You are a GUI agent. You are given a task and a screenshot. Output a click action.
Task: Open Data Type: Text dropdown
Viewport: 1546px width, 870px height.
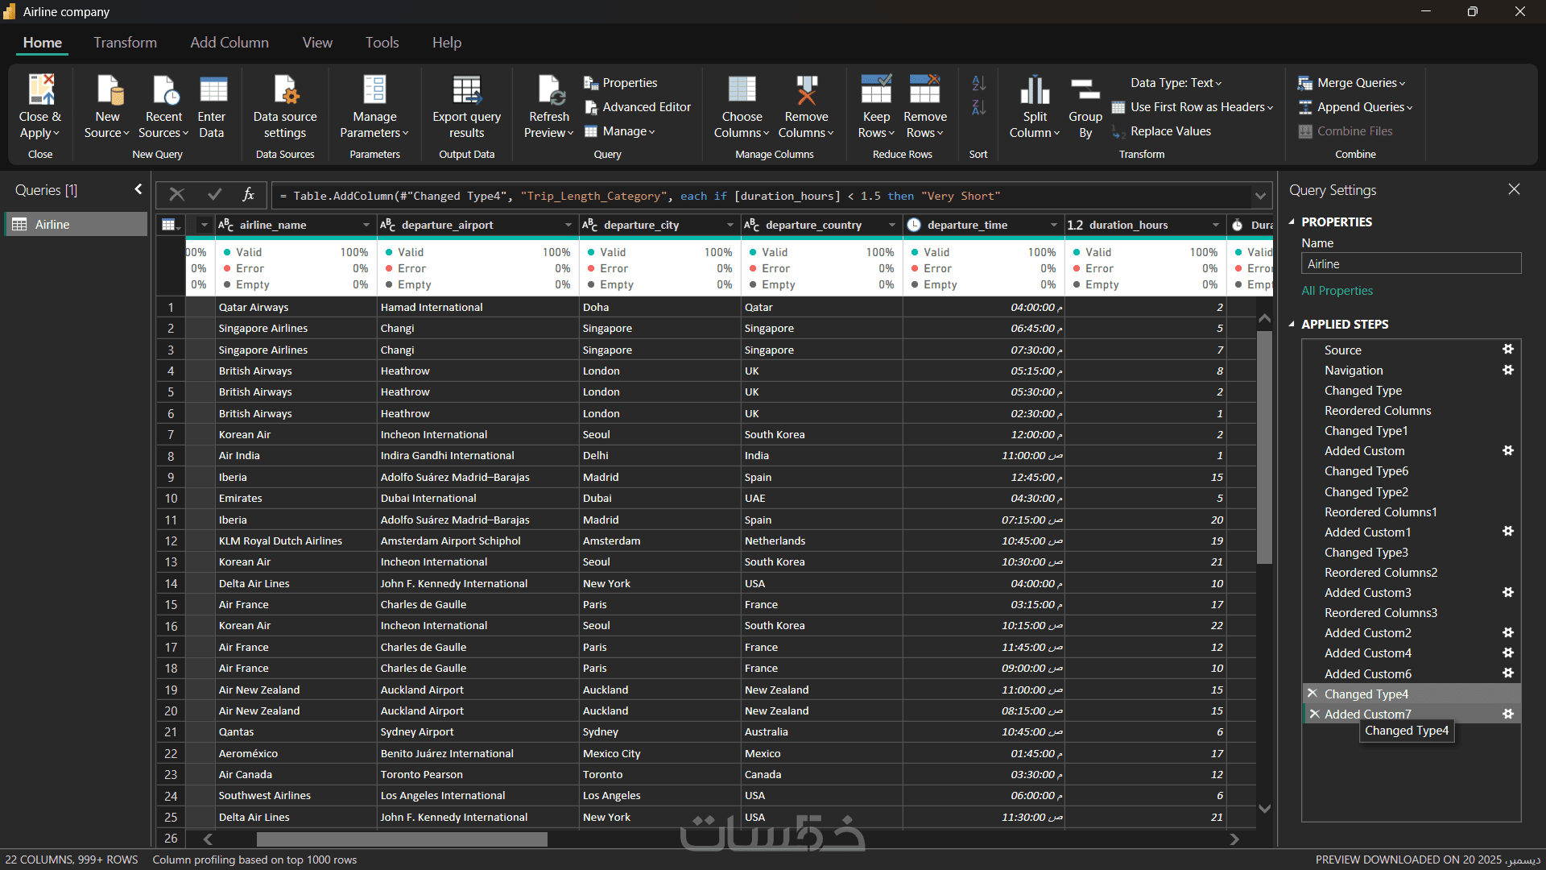(1176, 83)
